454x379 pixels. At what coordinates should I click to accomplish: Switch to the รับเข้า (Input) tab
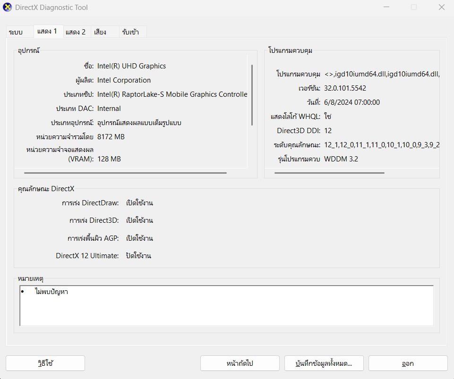130,32
